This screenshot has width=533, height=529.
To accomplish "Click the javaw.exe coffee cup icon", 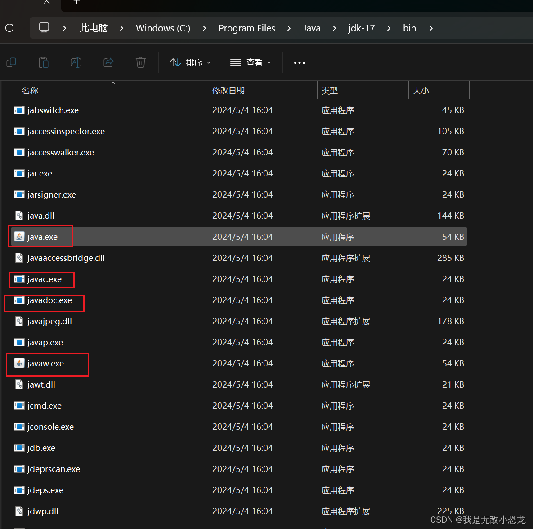I will pos(19,363).
